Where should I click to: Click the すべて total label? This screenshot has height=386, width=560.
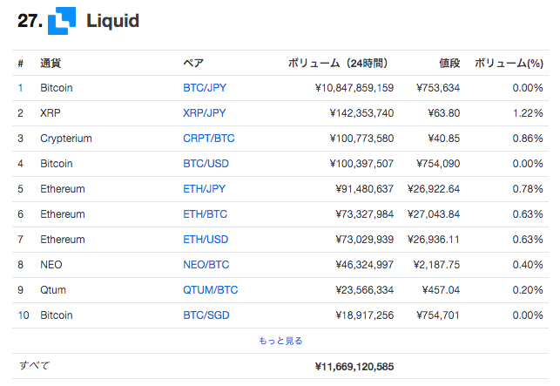(34, 366)
